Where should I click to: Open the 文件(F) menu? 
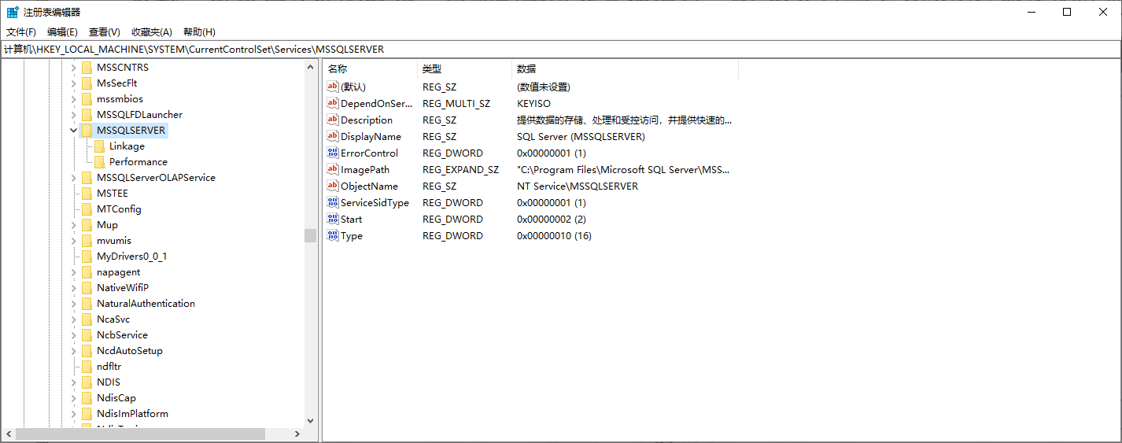coord(21,31)
